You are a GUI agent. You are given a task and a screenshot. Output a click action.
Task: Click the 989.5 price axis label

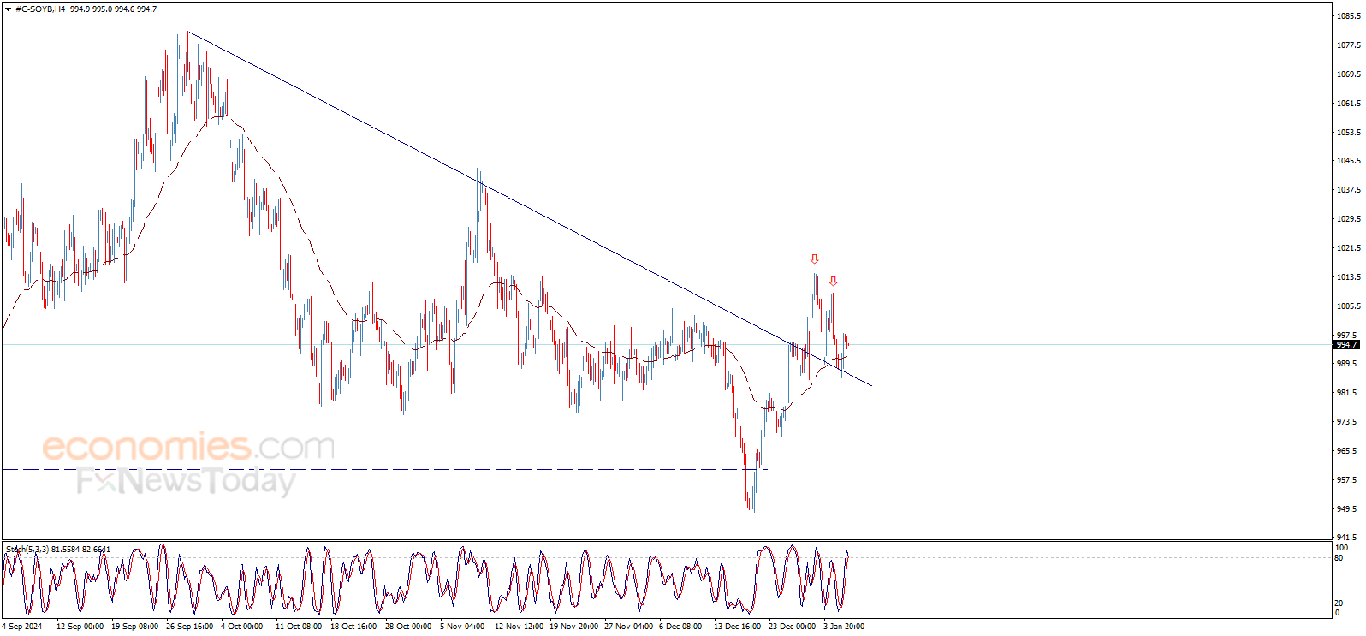pyautogui.click(x=1347, y=364)
